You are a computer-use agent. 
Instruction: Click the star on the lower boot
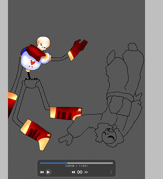[x=49, y=135]
